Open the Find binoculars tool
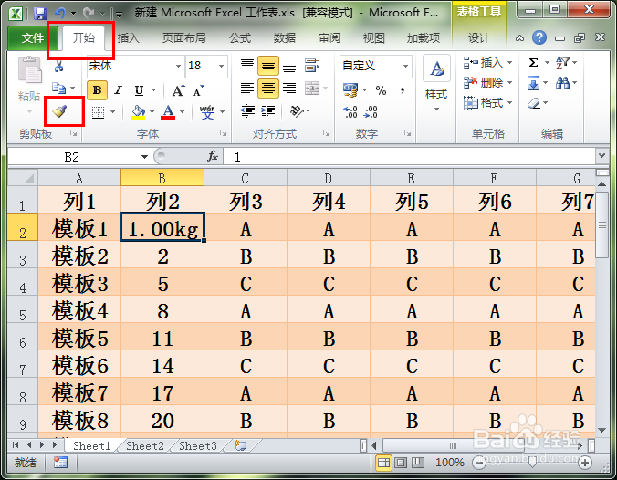 tap(563, 83)
